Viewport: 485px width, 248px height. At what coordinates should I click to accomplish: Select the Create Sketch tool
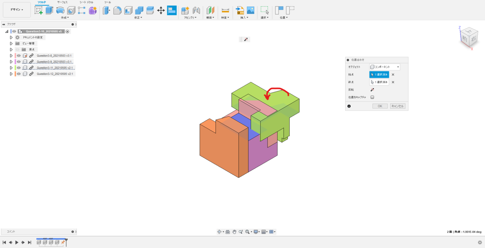[39, 11]
